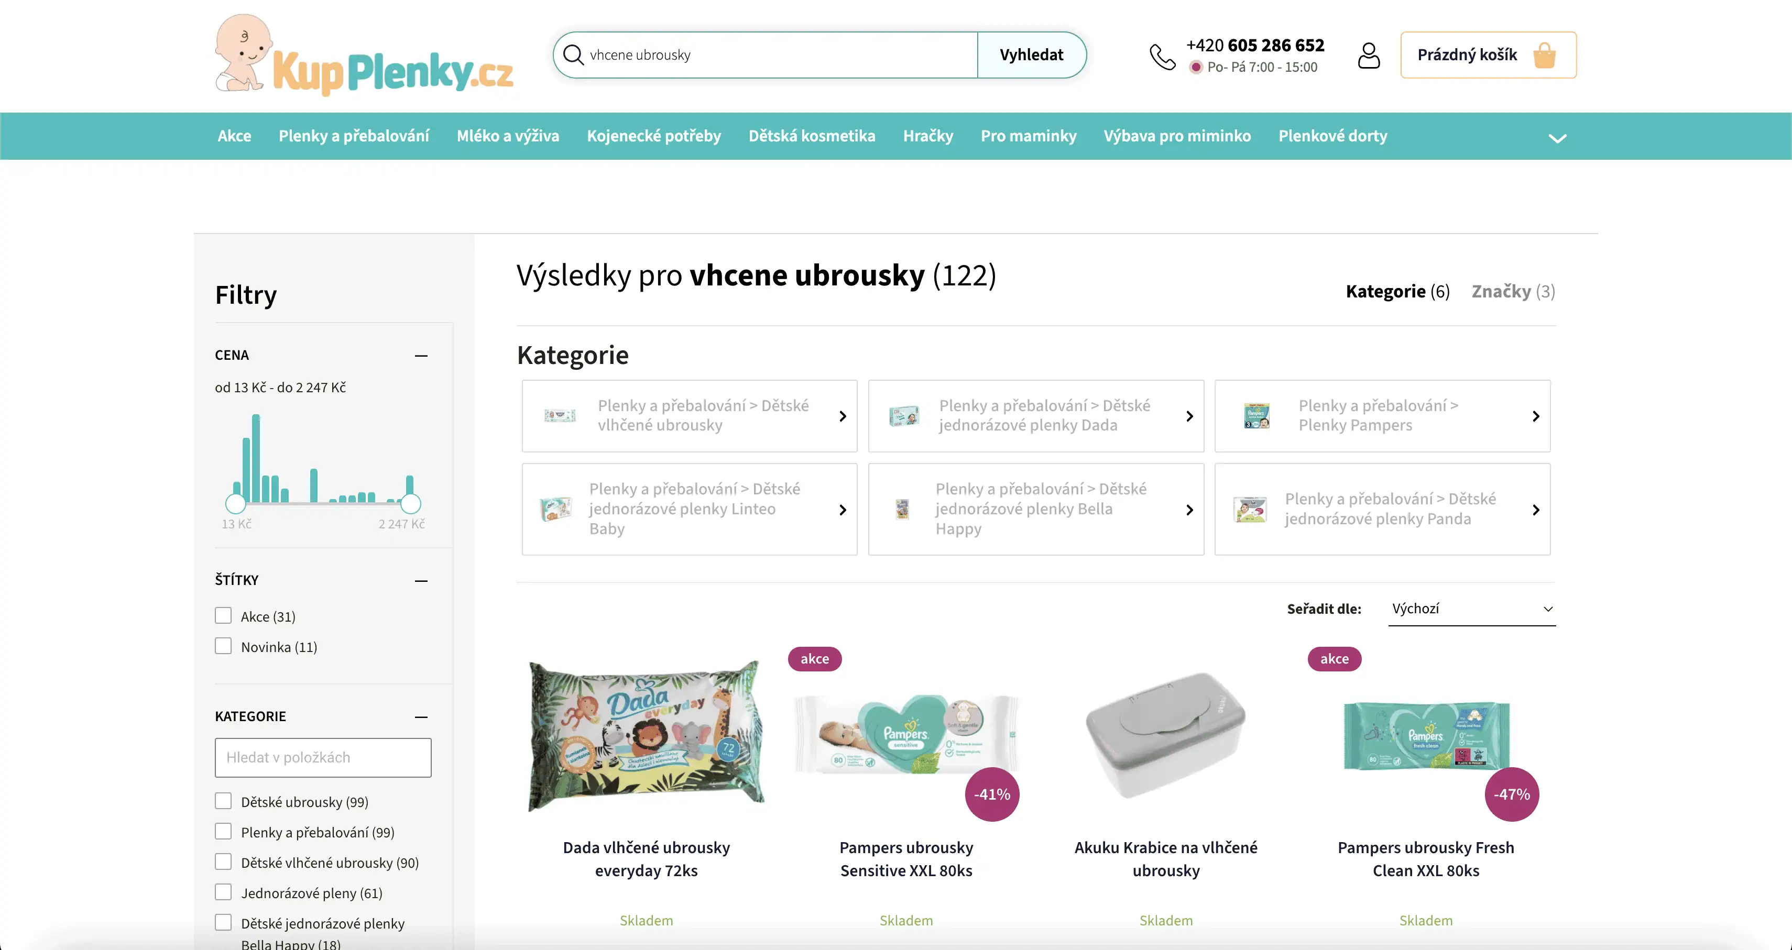The width and height of the screenshot is (1792, 950).
Task: Check the Akce (31) filter
Action: (223, 615)
